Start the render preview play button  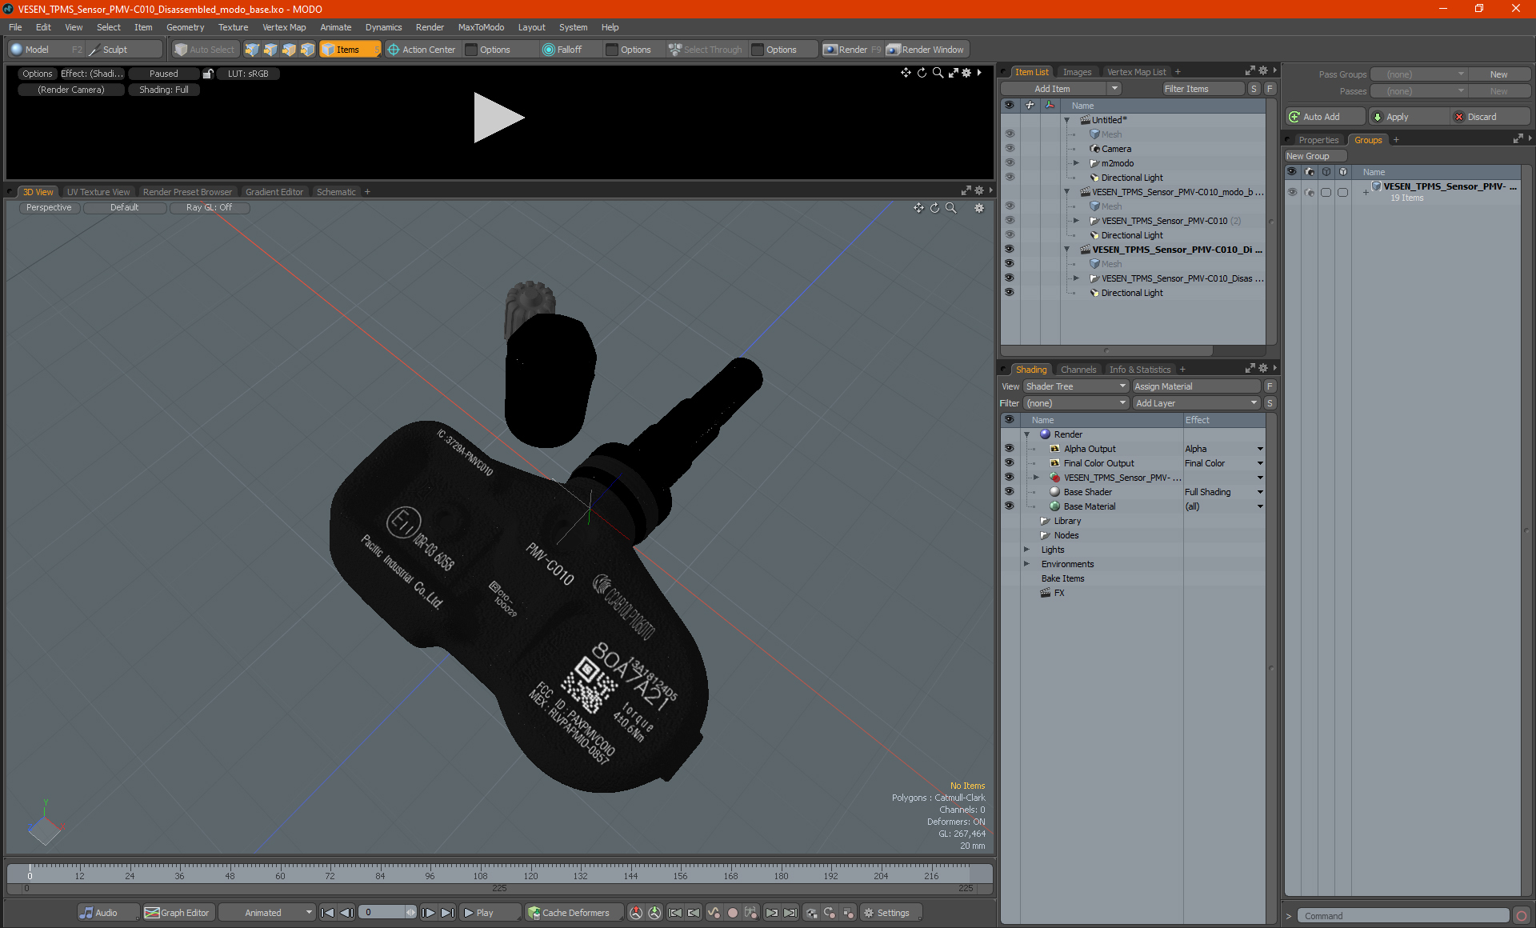(x=498, y=118)
